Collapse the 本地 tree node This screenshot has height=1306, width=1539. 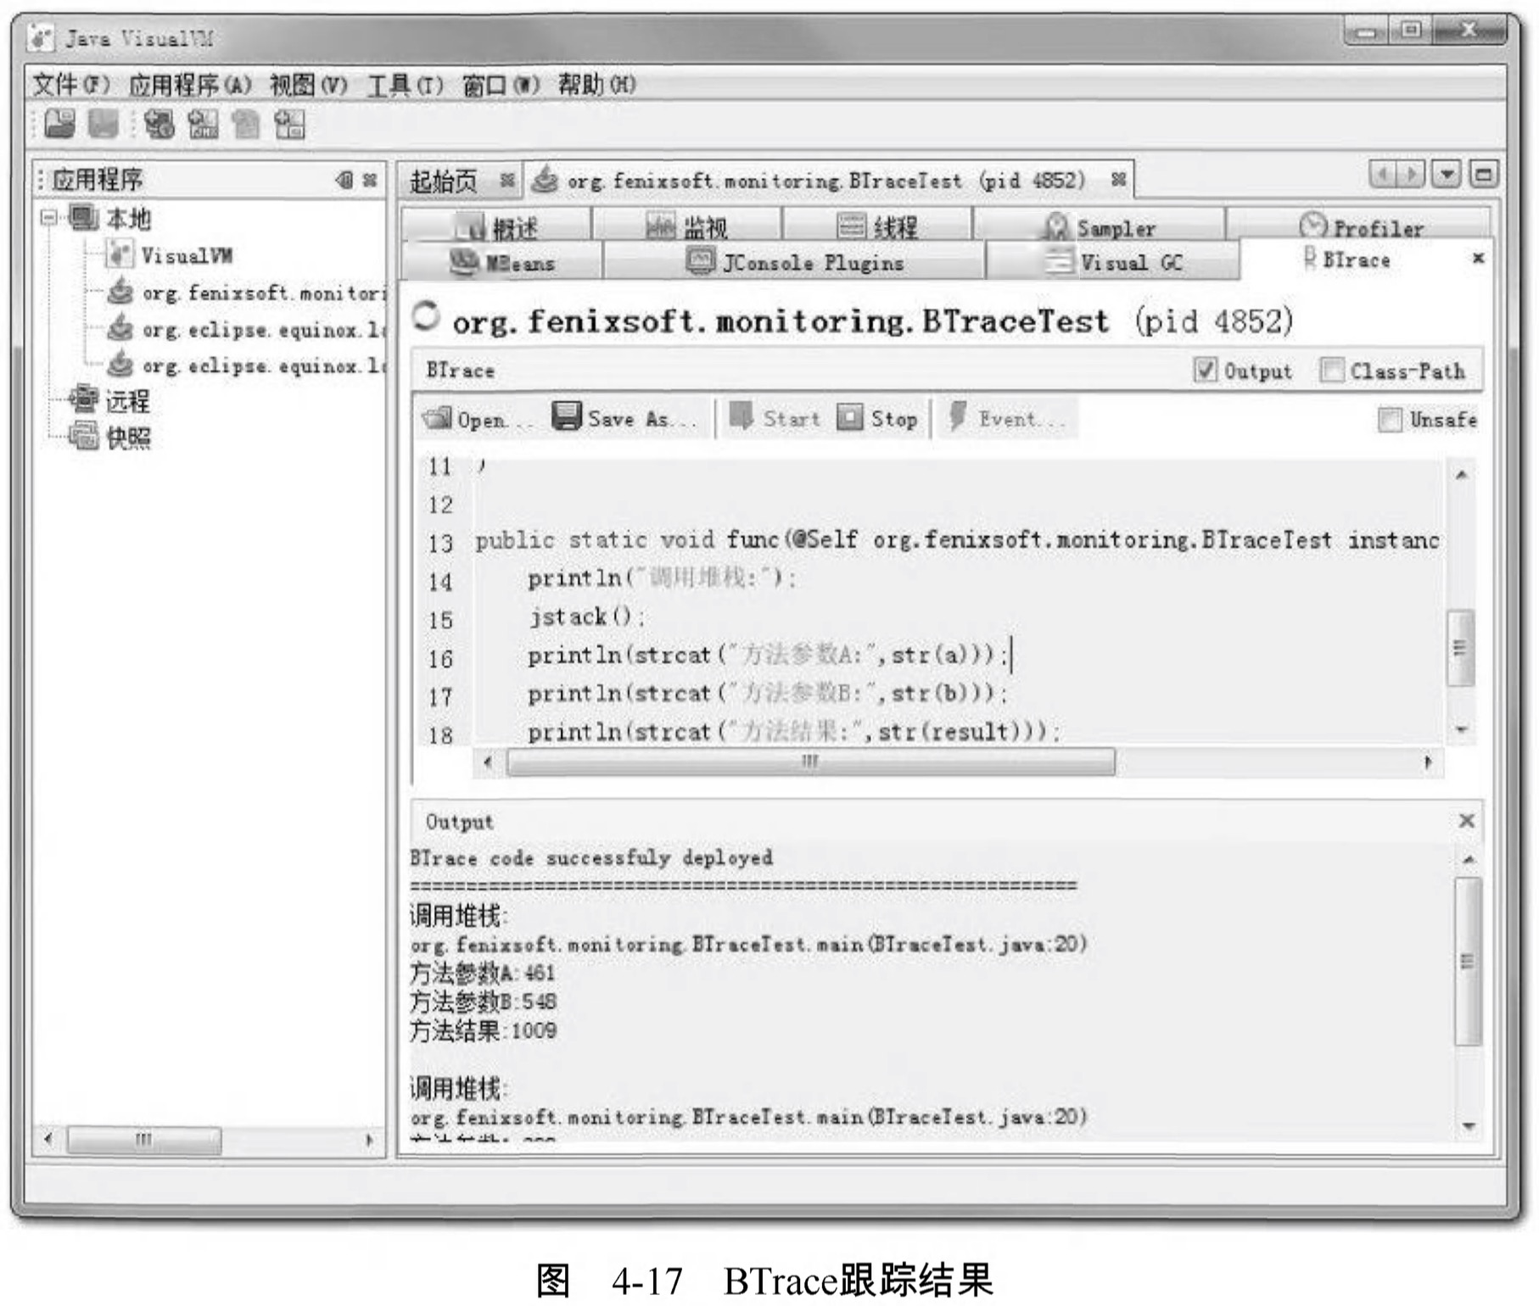click(48, 218)
